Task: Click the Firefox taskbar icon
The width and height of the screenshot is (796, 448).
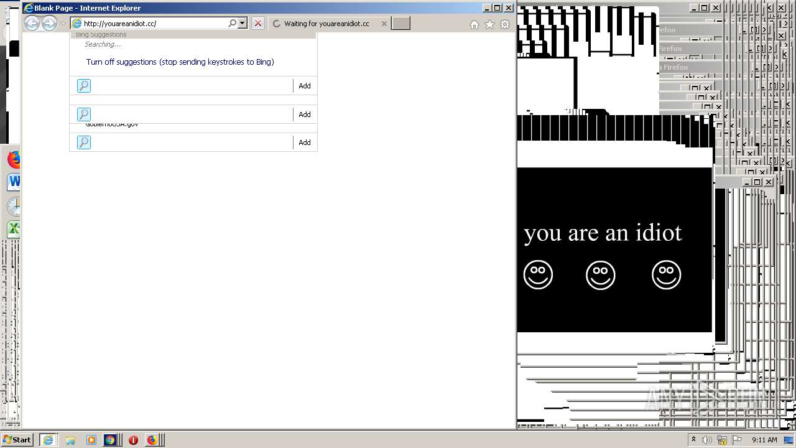Action: coord(152,440)
